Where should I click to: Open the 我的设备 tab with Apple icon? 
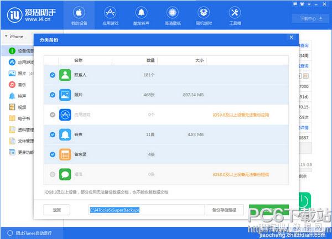[79, 15]
